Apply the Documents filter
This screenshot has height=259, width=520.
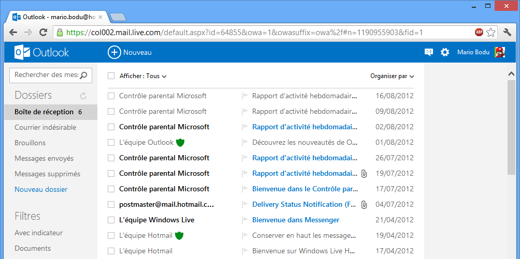[x=33, y=248]
